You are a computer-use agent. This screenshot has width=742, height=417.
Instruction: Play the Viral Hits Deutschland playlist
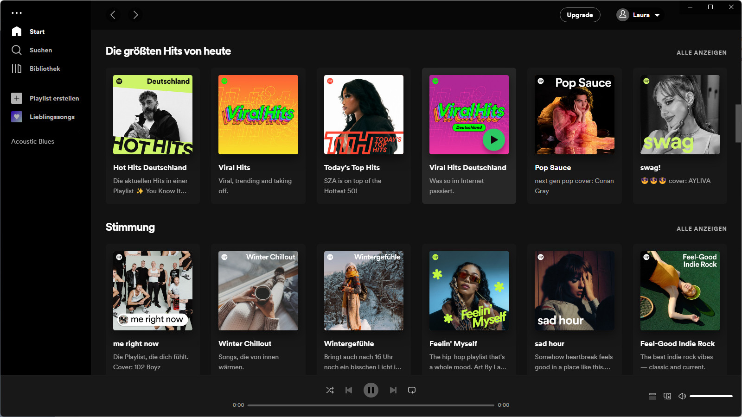[x=494, y=139]
